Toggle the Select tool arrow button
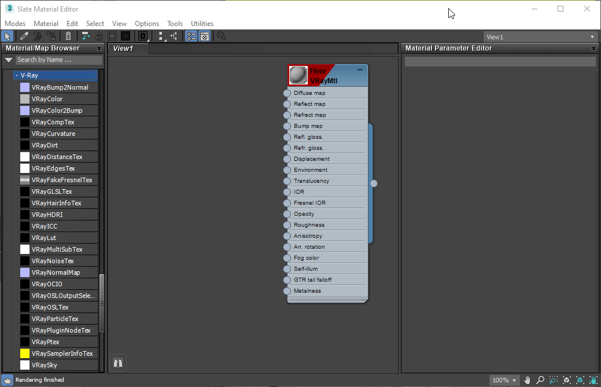Screen dimensions: 601x387 coord(8,36)
